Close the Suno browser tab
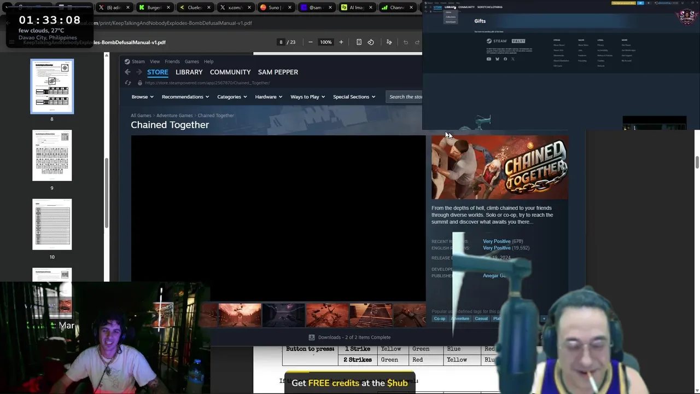The image size is (700, 394). (290, 8)
